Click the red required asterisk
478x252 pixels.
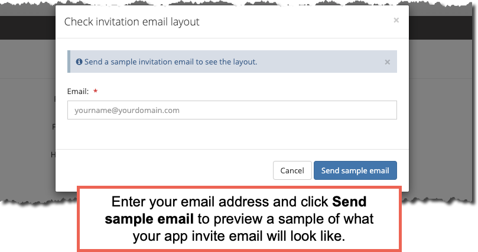point(95,91)
